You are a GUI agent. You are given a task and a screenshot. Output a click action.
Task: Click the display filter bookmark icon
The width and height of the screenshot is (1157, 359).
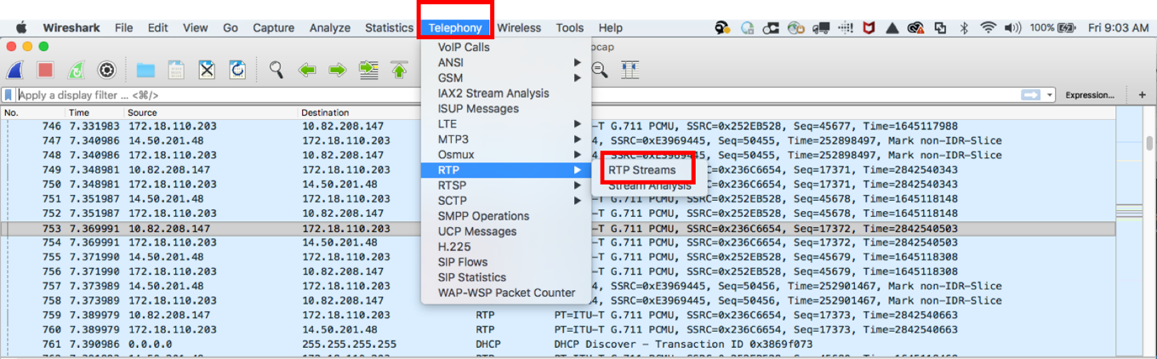[9, 95]
